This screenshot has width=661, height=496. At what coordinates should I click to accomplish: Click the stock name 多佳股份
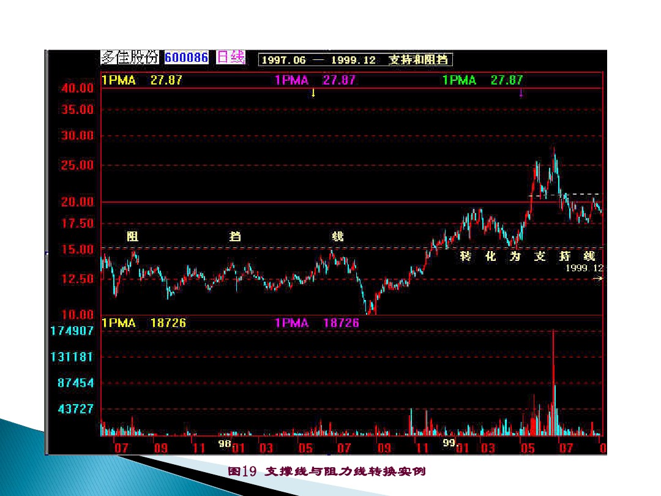point(129,57)
